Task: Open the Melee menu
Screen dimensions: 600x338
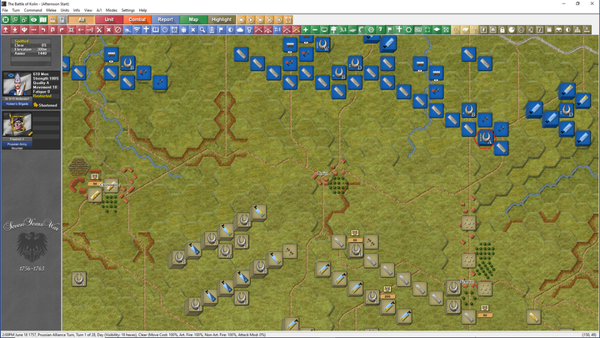Action: click(x=51, y=10)
